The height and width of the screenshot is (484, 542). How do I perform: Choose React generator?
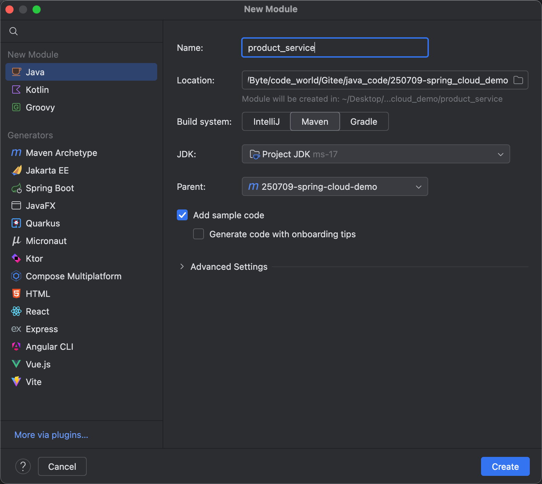[81, 311]
